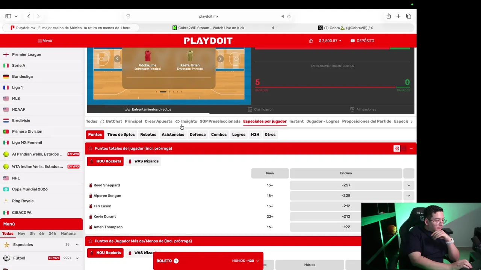
Task: Click the PLAYDOIT logo
Action: pyautogui.click(x=208, y=40)
